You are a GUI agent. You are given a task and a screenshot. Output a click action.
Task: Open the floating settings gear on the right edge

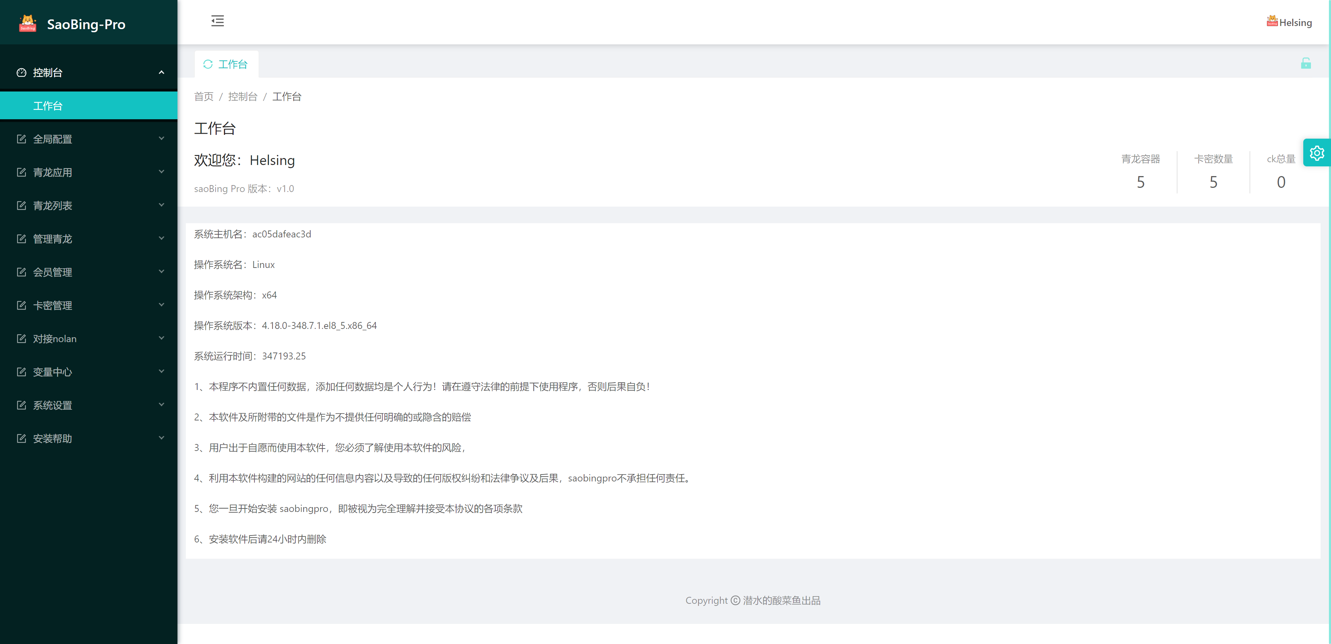pyautogui.click(x=1317, y=153)
